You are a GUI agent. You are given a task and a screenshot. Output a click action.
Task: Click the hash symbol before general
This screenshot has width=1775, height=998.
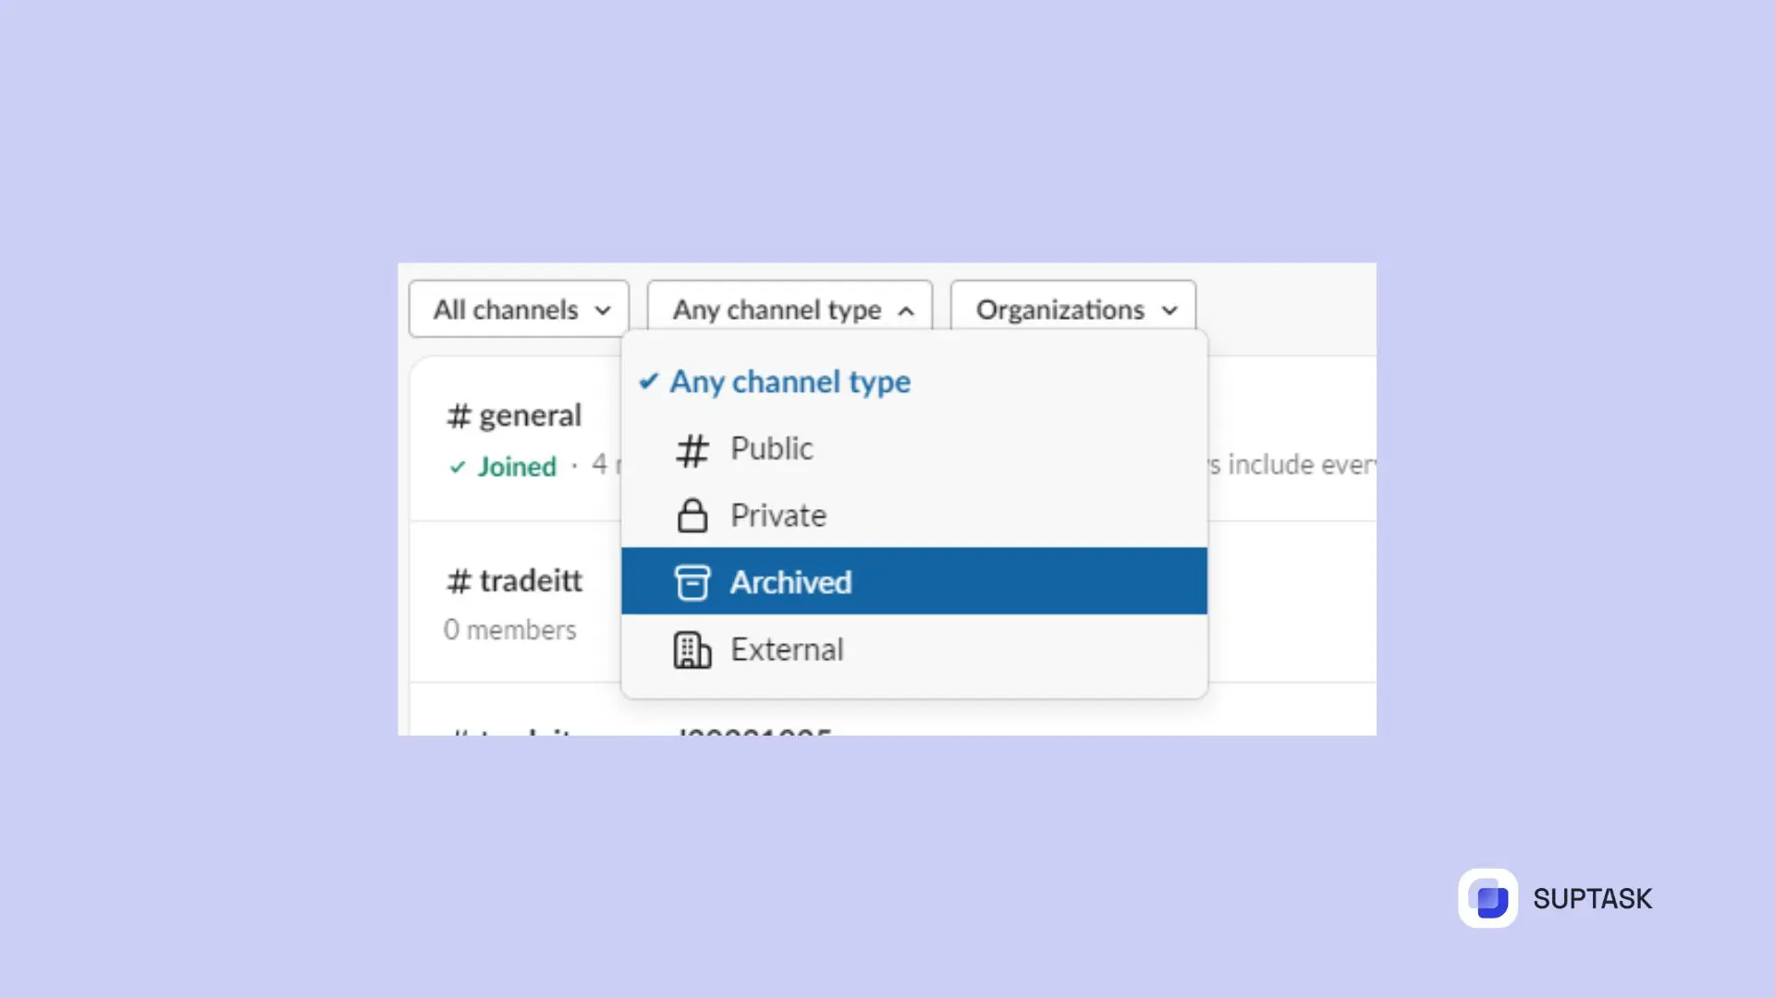point(459,416)
